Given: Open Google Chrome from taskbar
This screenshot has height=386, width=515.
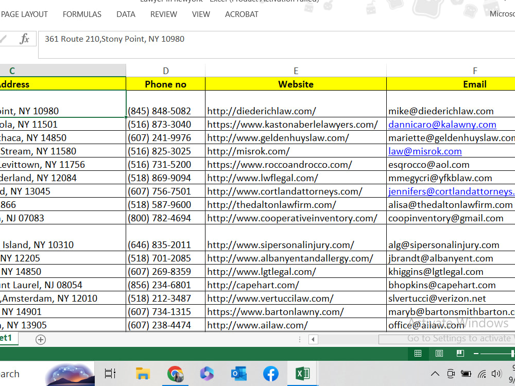Looking at the screenshot, I should click(x=175, y=374).
